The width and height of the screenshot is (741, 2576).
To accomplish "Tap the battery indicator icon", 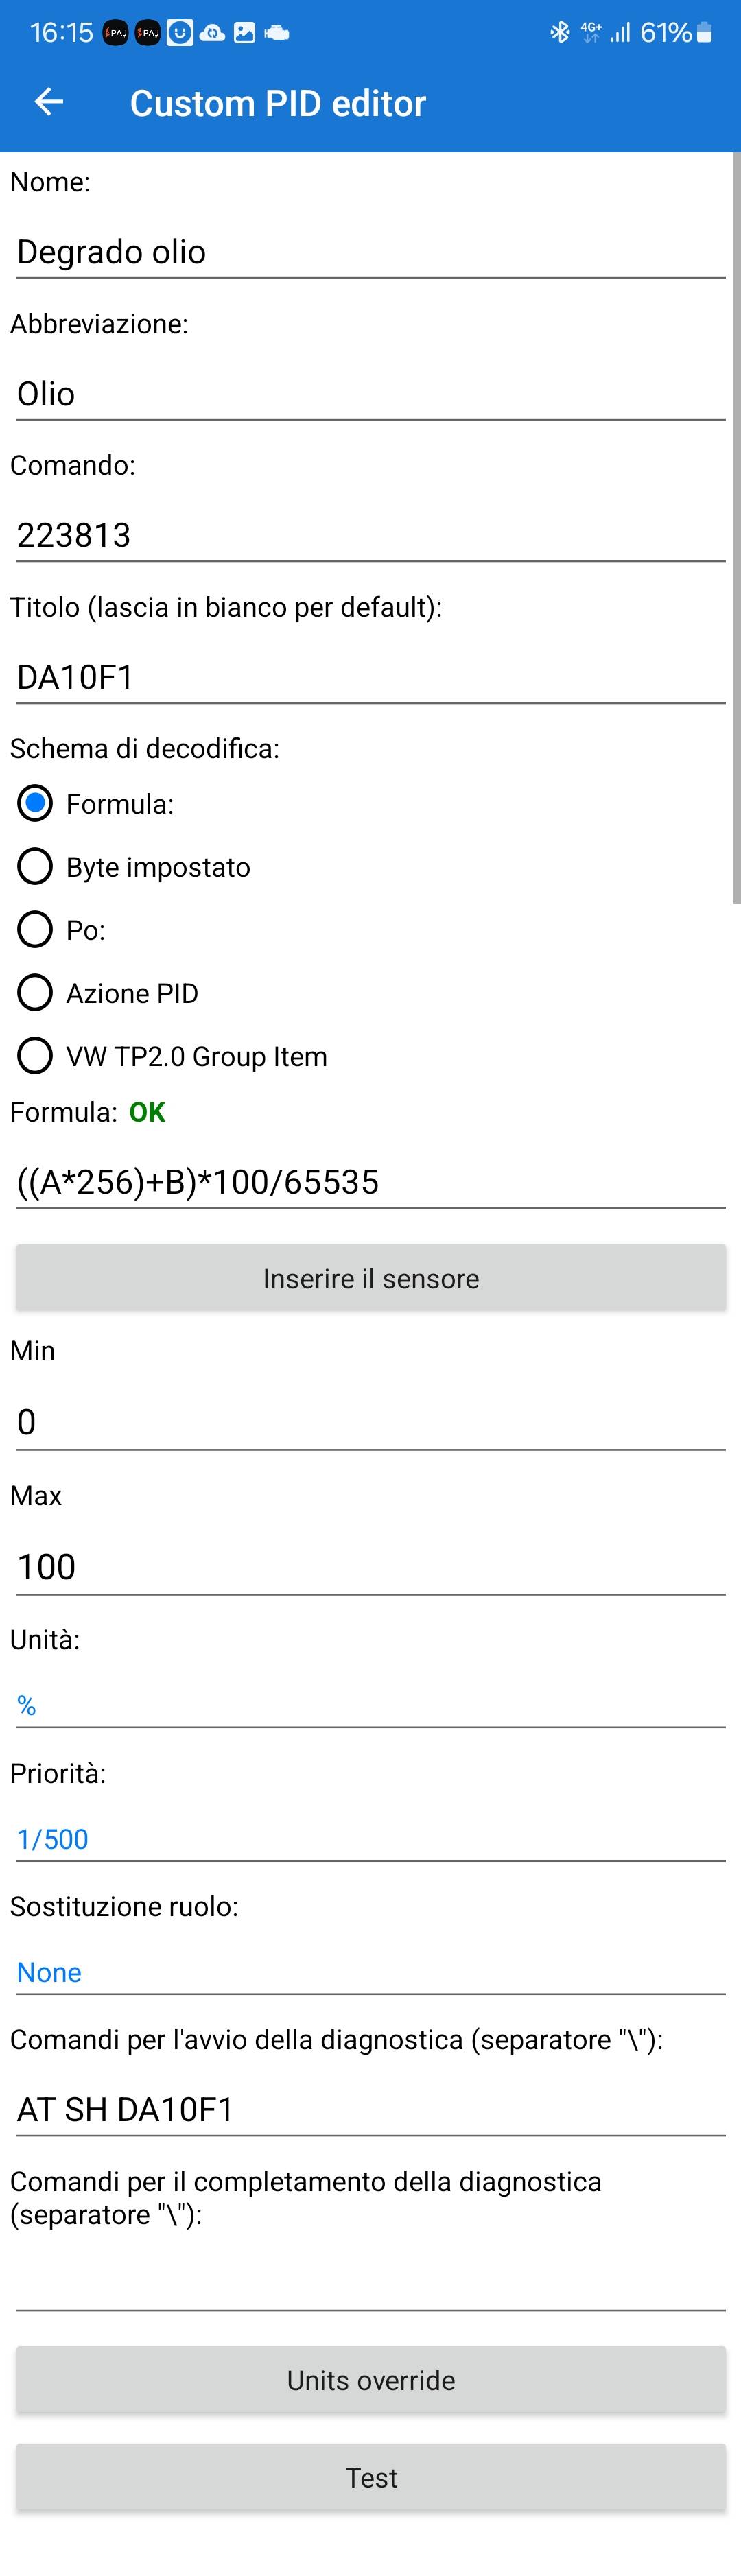I will (705, 33).
